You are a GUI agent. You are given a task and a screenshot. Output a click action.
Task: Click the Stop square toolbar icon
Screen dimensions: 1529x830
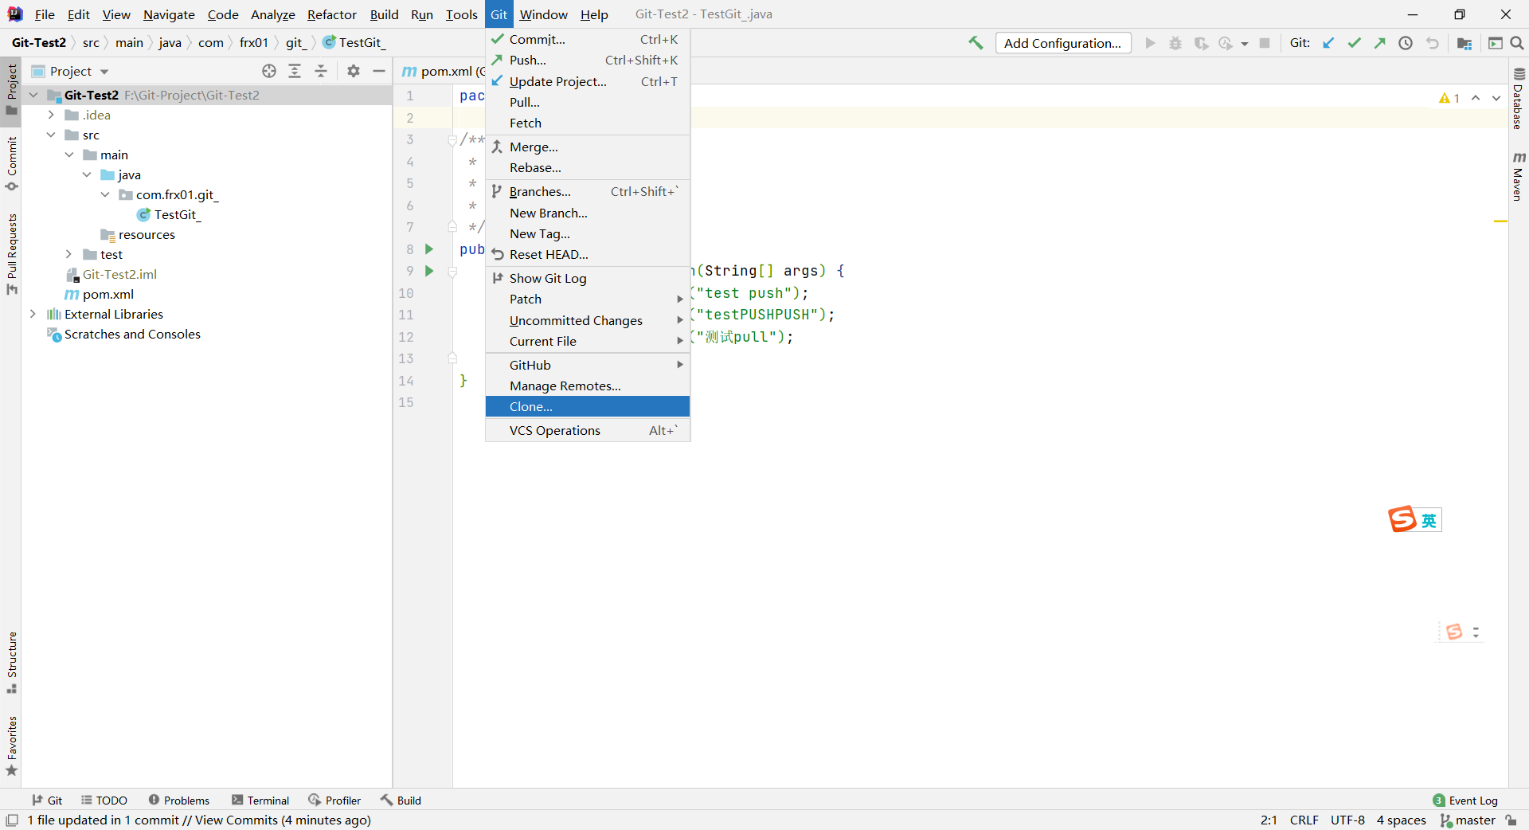click(1265, 43)
